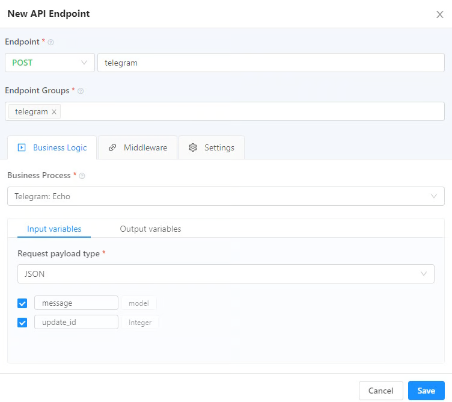Open the POST method dropdown
452x402 pixels.
50,63
